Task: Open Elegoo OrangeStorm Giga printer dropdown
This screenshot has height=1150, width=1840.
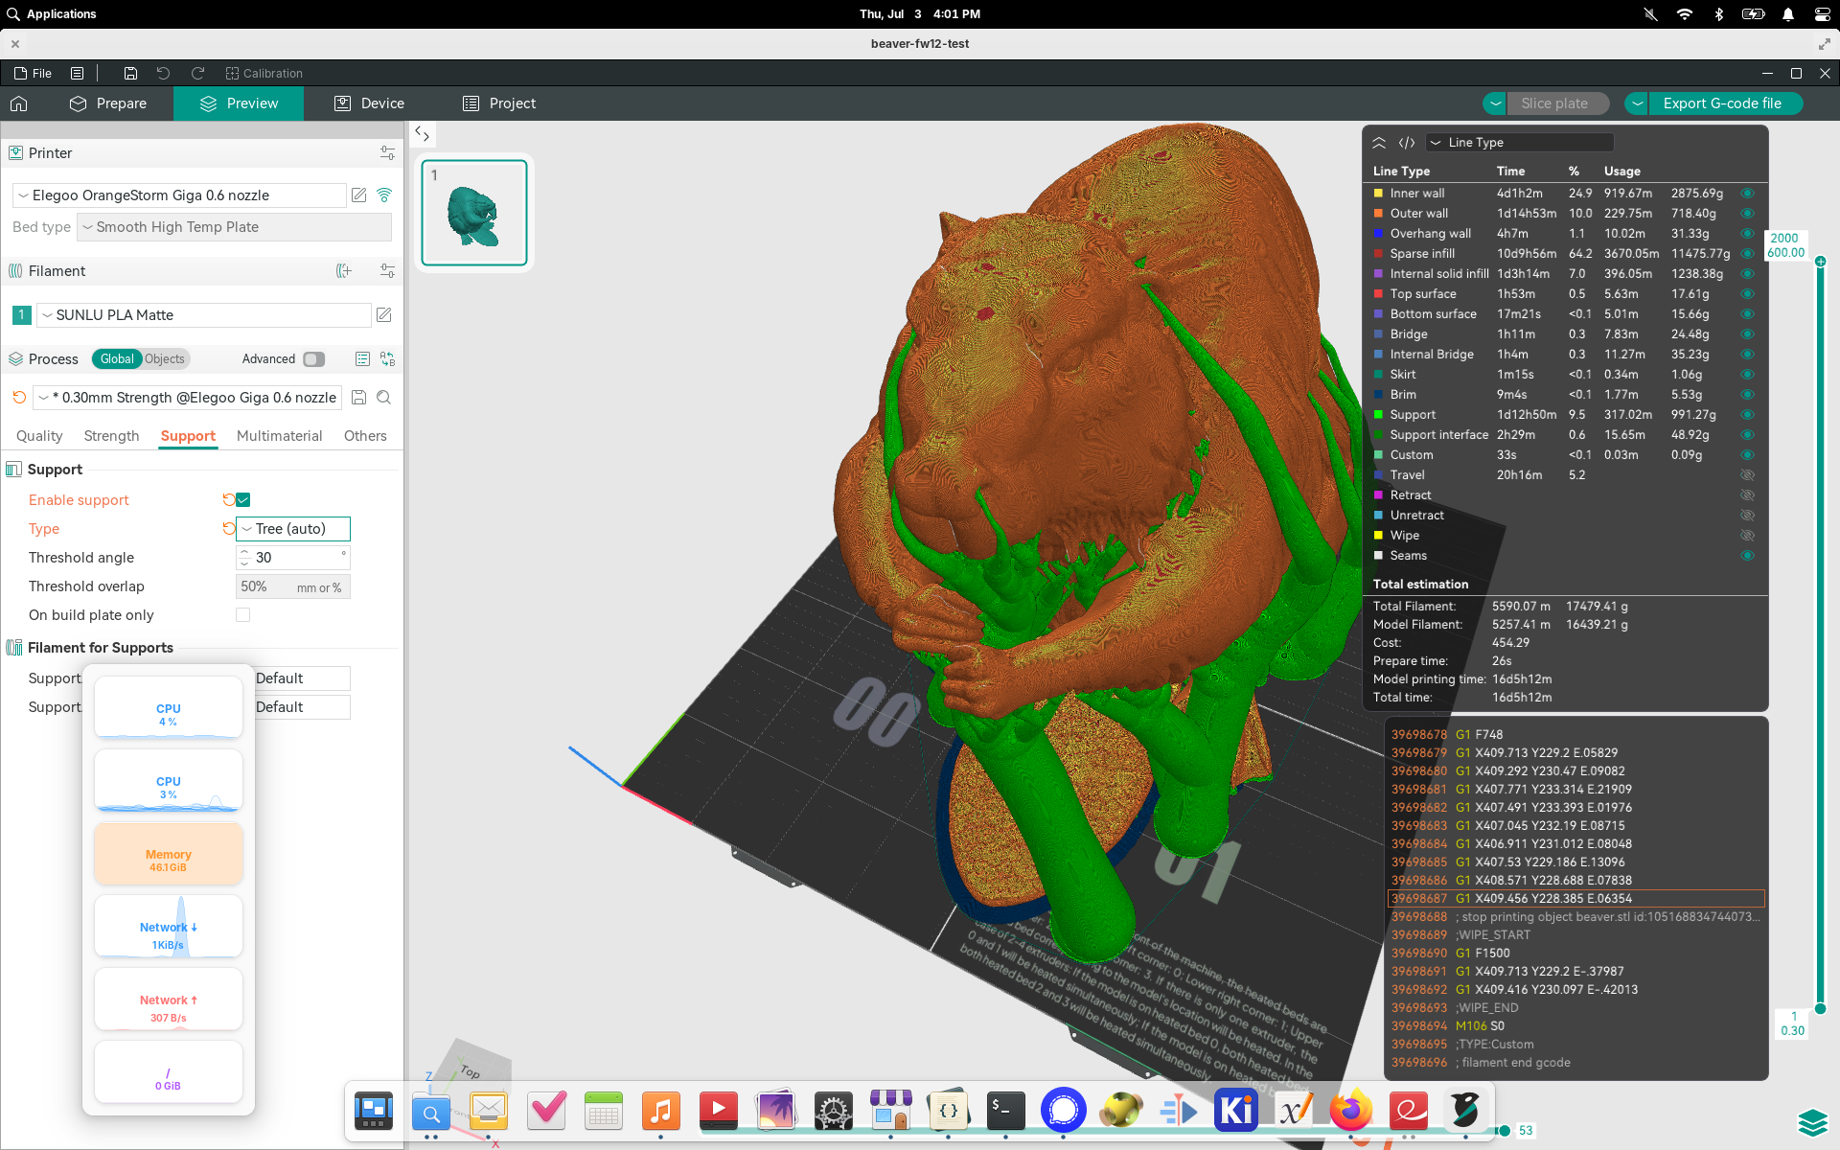Action: pos(179,195)
